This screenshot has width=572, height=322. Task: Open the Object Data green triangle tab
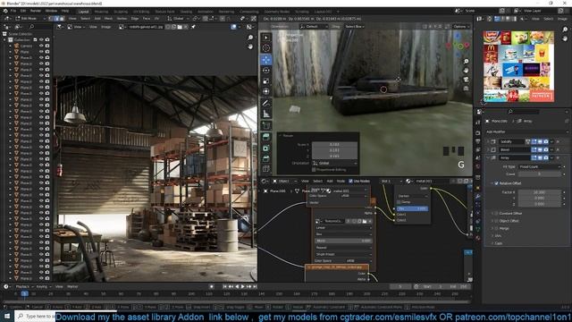pyautogui.click(x=478, y=230)
